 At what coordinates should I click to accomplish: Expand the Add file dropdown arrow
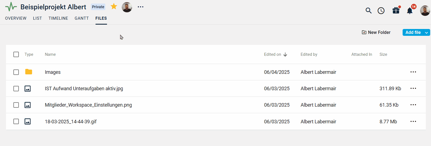coord(426,33)
